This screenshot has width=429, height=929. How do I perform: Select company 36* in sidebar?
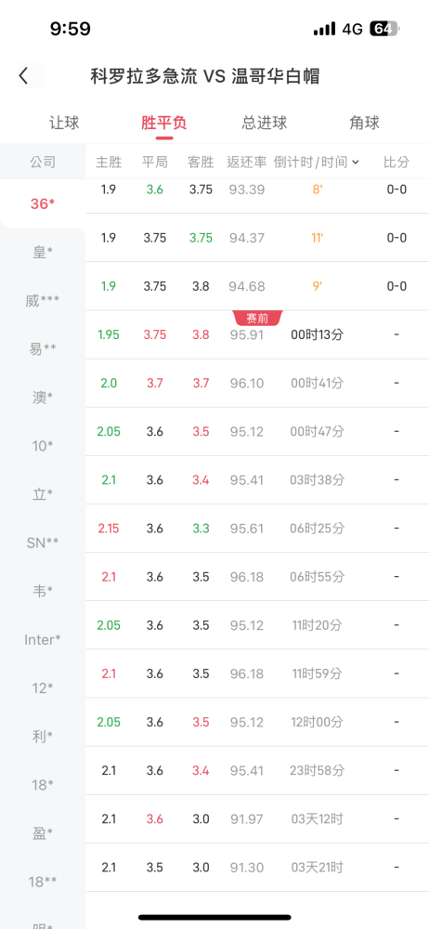43,203
